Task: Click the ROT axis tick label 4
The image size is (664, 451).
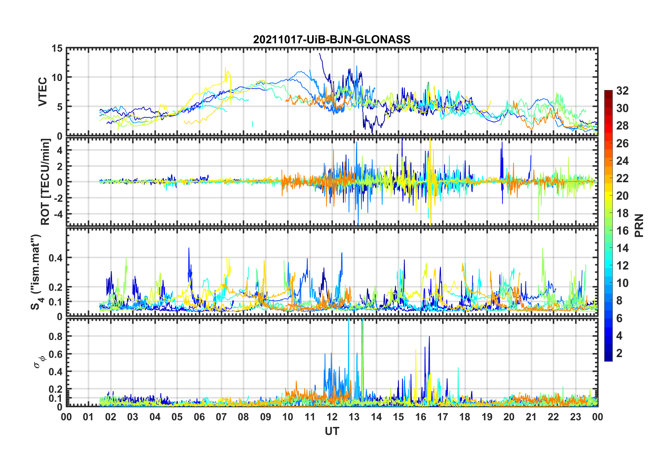Action: (x=60, y=150)
